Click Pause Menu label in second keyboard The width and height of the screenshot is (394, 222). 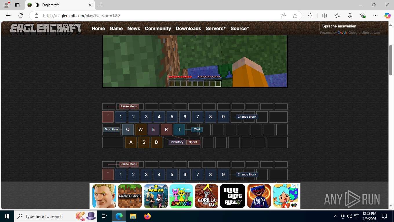tap(129, 164)
